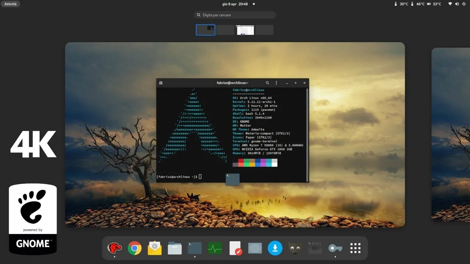This screenshot has width=470, height=264.
Task: Open the power icon in top bar
Action: pyautogui.click(x=464, y=4)
